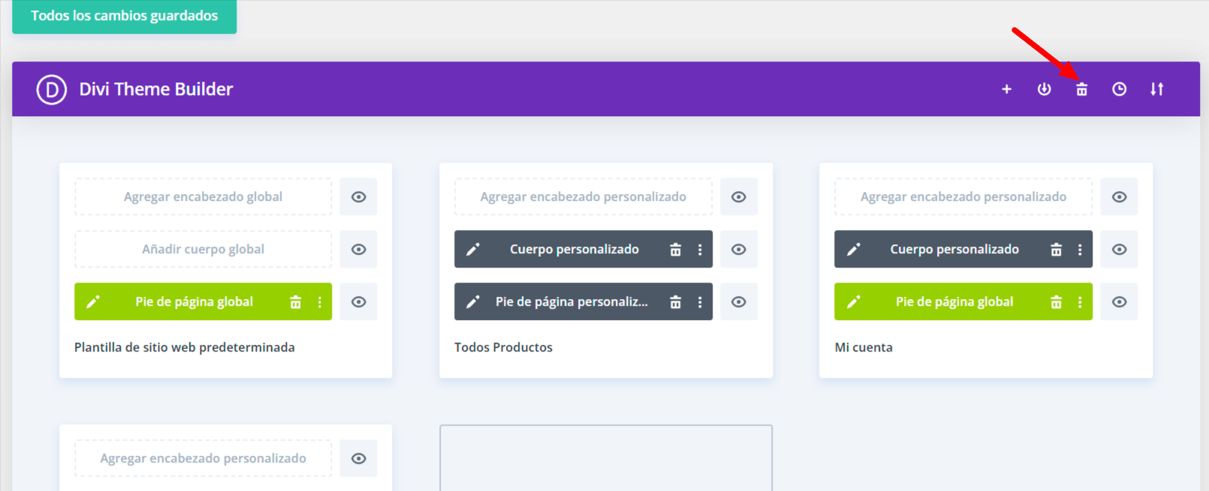The image size is (1209, 491).
Task: Click Añadir cuerpo global
Action: 203,249
